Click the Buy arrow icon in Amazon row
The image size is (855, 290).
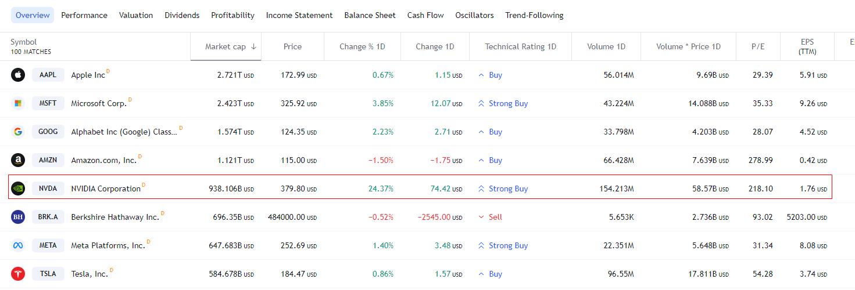pos(481,160)
